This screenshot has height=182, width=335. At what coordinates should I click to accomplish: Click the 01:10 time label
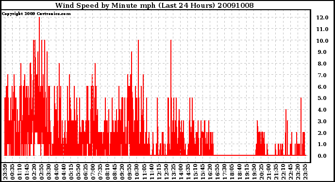click(x=20, y=172)
